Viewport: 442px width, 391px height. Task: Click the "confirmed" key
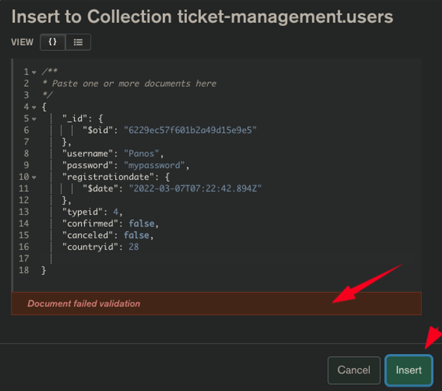click(x=90, y=224)
